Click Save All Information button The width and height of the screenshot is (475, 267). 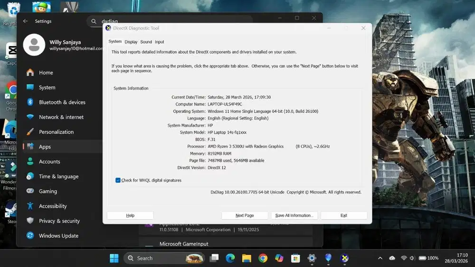pyautogui.click(x=294, y=215)
